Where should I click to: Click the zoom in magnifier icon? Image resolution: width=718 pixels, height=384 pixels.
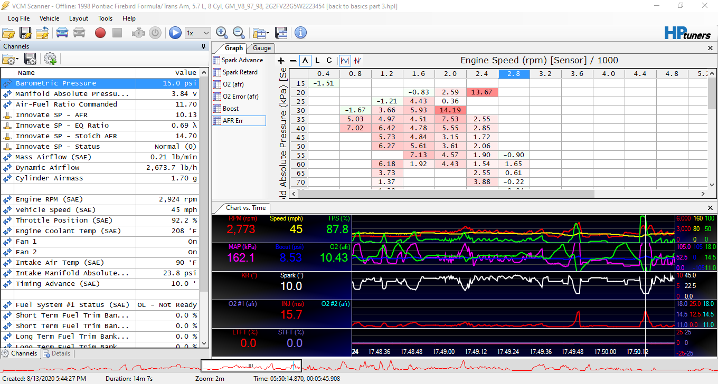[222, 33]
